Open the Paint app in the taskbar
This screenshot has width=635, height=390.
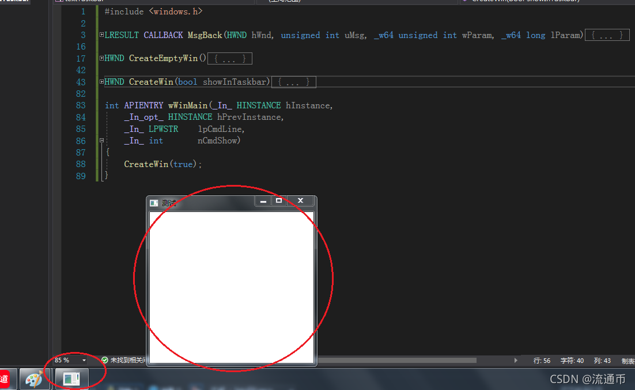tap(35, 379)
